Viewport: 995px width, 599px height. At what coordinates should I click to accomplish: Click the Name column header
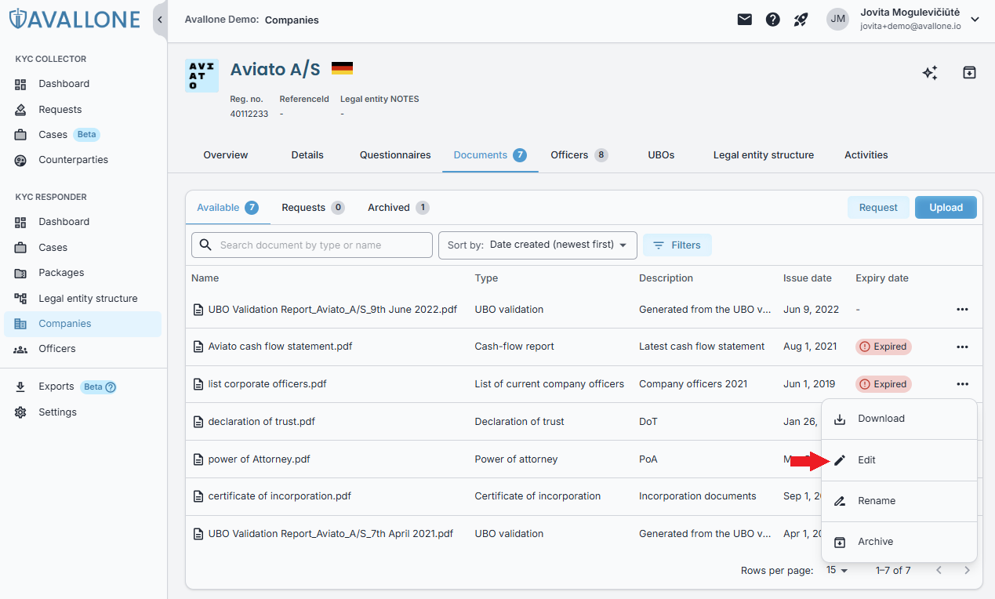(205, 278)
